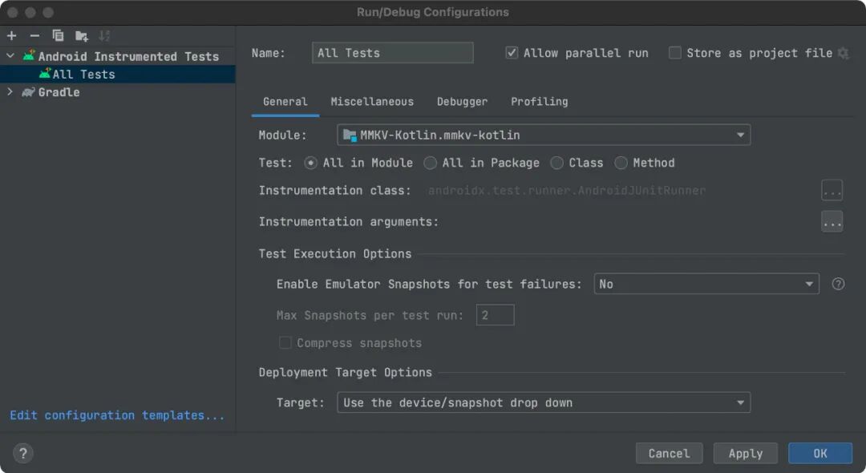Open the Profiling tab
Viewport: 866px width, 473px height.
click(539, 102)
